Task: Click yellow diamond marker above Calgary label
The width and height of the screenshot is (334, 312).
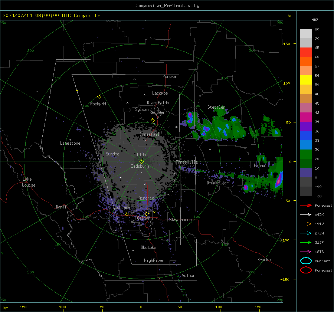Action: coord(147,214)
